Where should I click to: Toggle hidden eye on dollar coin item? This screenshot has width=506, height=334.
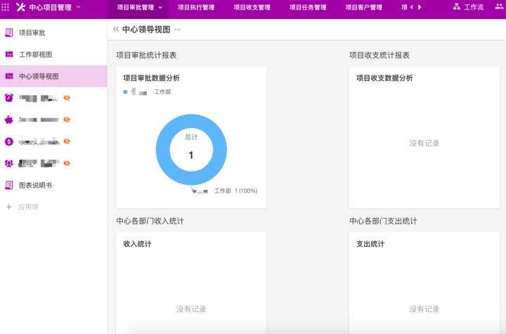67,141
